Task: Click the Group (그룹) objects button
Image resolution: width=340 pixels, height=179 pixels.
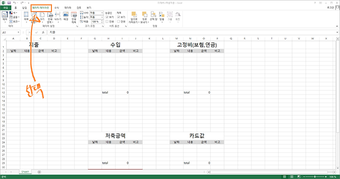Action: click(170, 17)
